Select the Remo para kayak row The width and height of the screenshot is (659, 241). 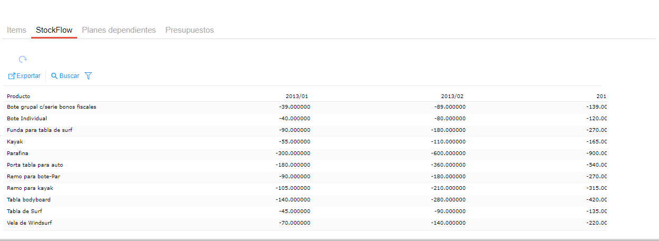click(x=30, y=188)
